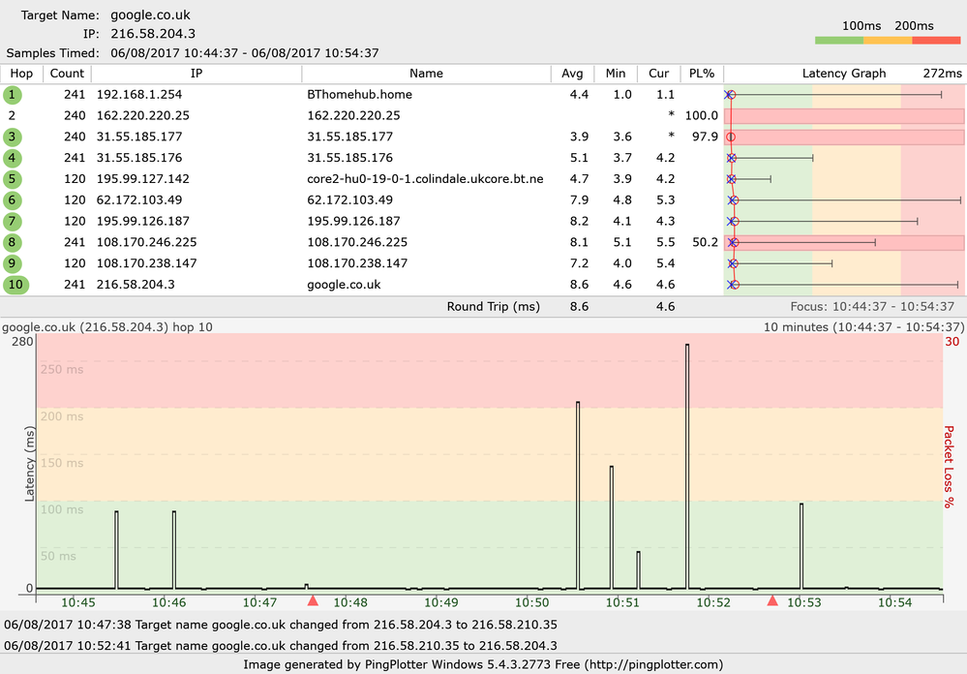
Task: Click the PL% column header
Action: 702,74
